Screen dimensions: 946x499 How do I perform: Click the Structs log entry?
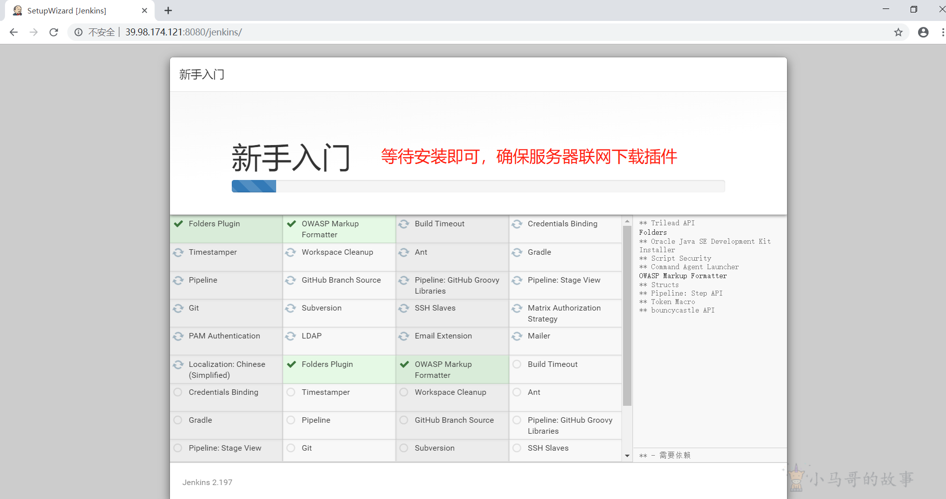(659, 285)
